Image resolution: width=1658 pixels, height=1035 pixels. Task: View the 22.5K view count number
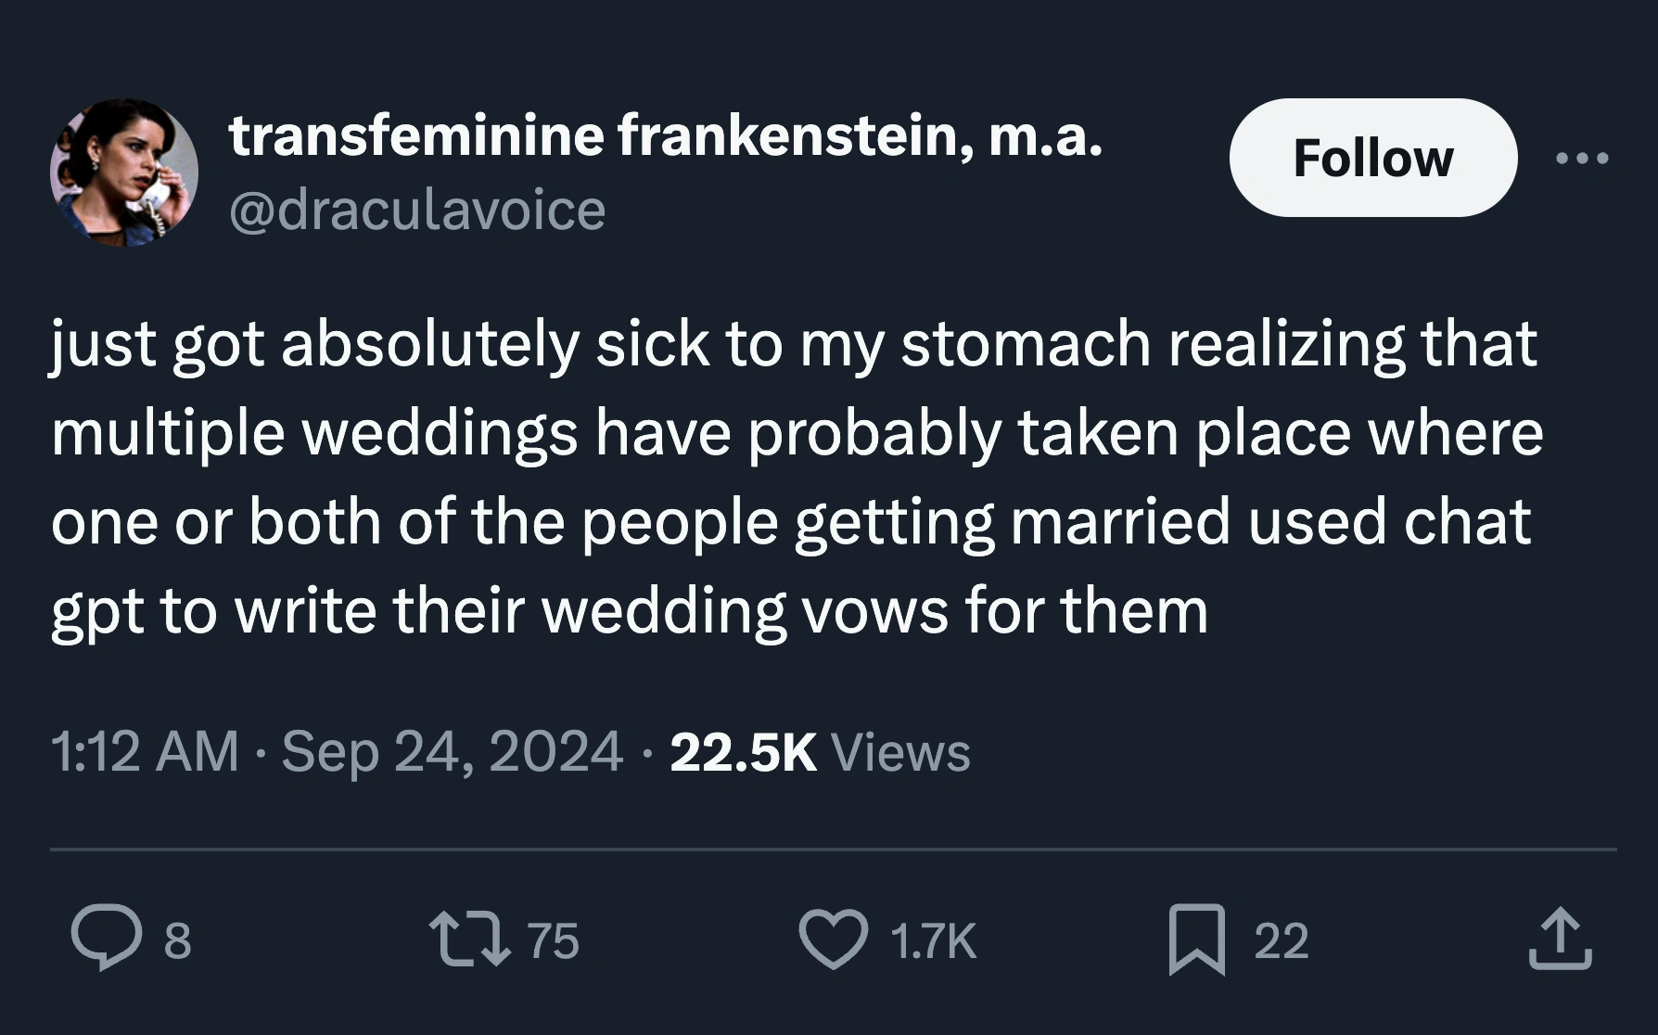point(743,751)
